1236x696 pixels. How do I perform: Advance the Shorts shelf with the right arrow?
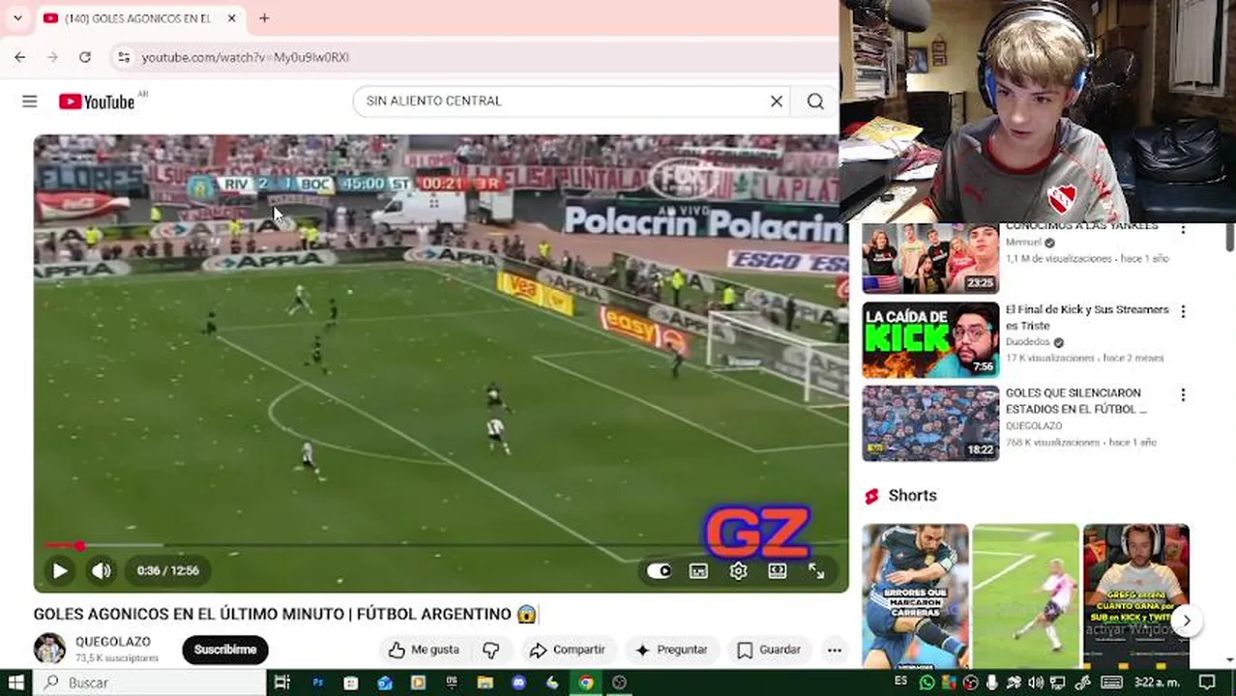[1186, 621]
